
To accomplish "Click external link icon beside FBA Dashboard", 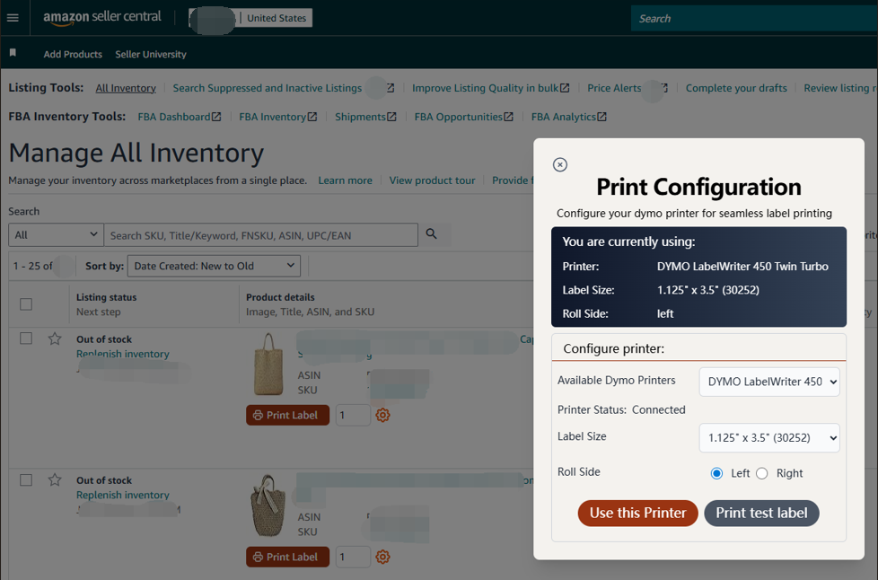I will (216, 117).
